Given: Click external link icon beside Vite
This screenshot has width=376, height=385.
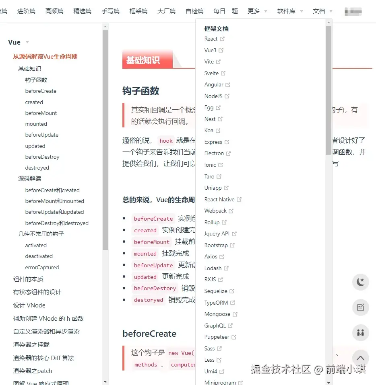Looking at the screenshot, I should click(218, 61).
